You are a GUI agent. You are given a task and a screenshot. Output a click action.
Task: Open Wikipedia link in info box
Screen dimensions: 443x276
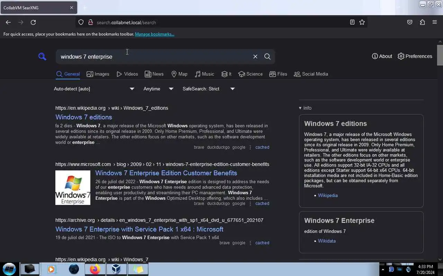coord(328,195)
